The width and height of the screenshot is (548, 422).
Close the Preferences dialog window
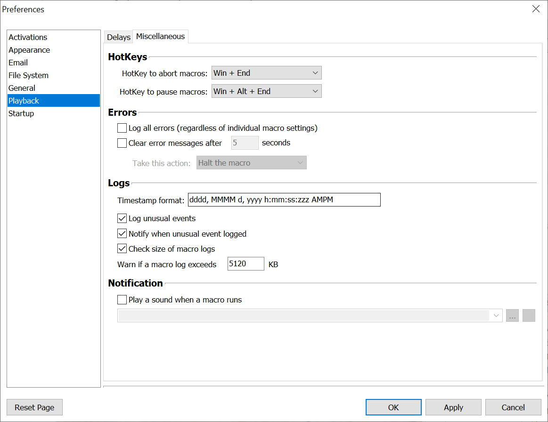(x=536, y=9)
